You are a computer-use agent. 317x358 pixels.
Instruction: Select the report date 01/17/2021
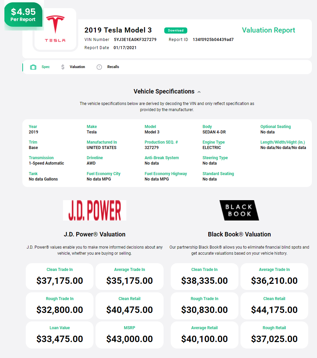tap(125, 48)
